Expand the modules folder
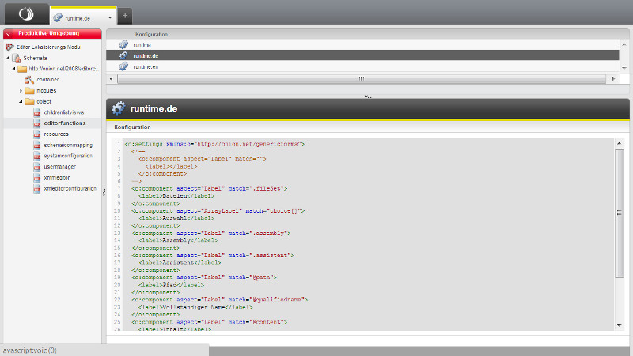 pyautogui.click(x=21, y=91)
